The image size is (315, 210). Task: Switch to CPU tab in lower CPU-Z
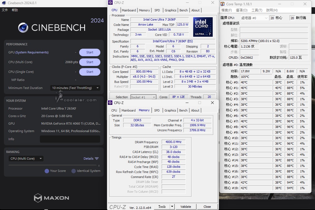pyautogui.click(x=114, y=110)
